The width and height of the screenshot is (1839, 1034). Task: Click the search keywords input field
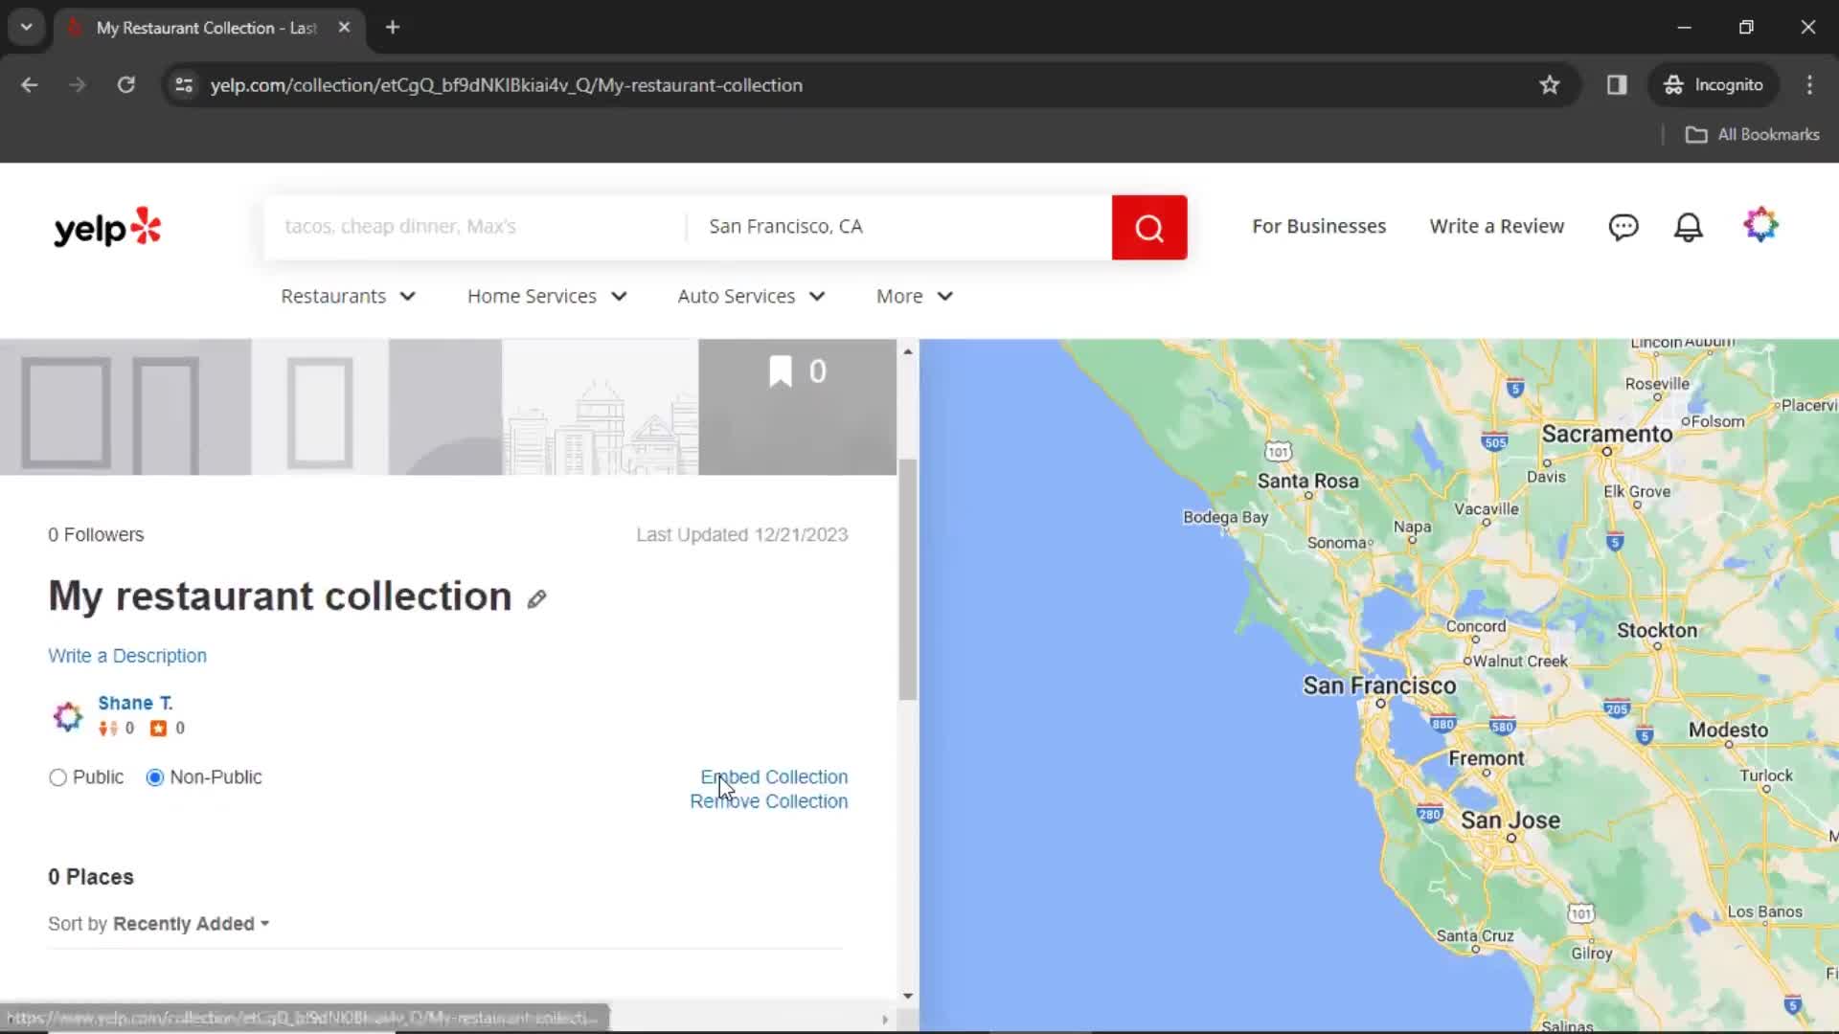pos(475,227)
